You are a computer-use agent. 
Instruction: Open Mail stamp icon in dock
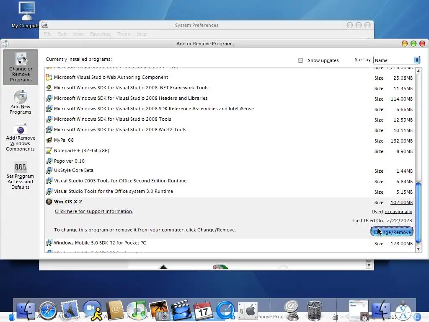[70, 310]
